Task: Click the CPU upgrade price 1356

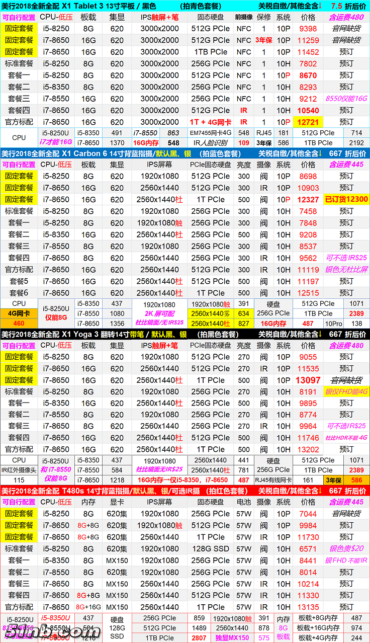Action: [117, 324]
